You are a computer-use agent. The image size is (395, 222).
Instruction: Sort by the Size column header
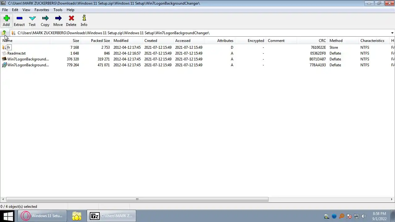point(65,41)
